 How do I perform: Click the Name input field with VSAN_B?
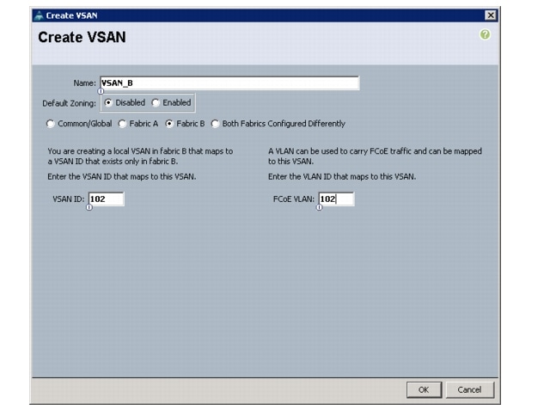pyautogui.click(x=229, y=83)
